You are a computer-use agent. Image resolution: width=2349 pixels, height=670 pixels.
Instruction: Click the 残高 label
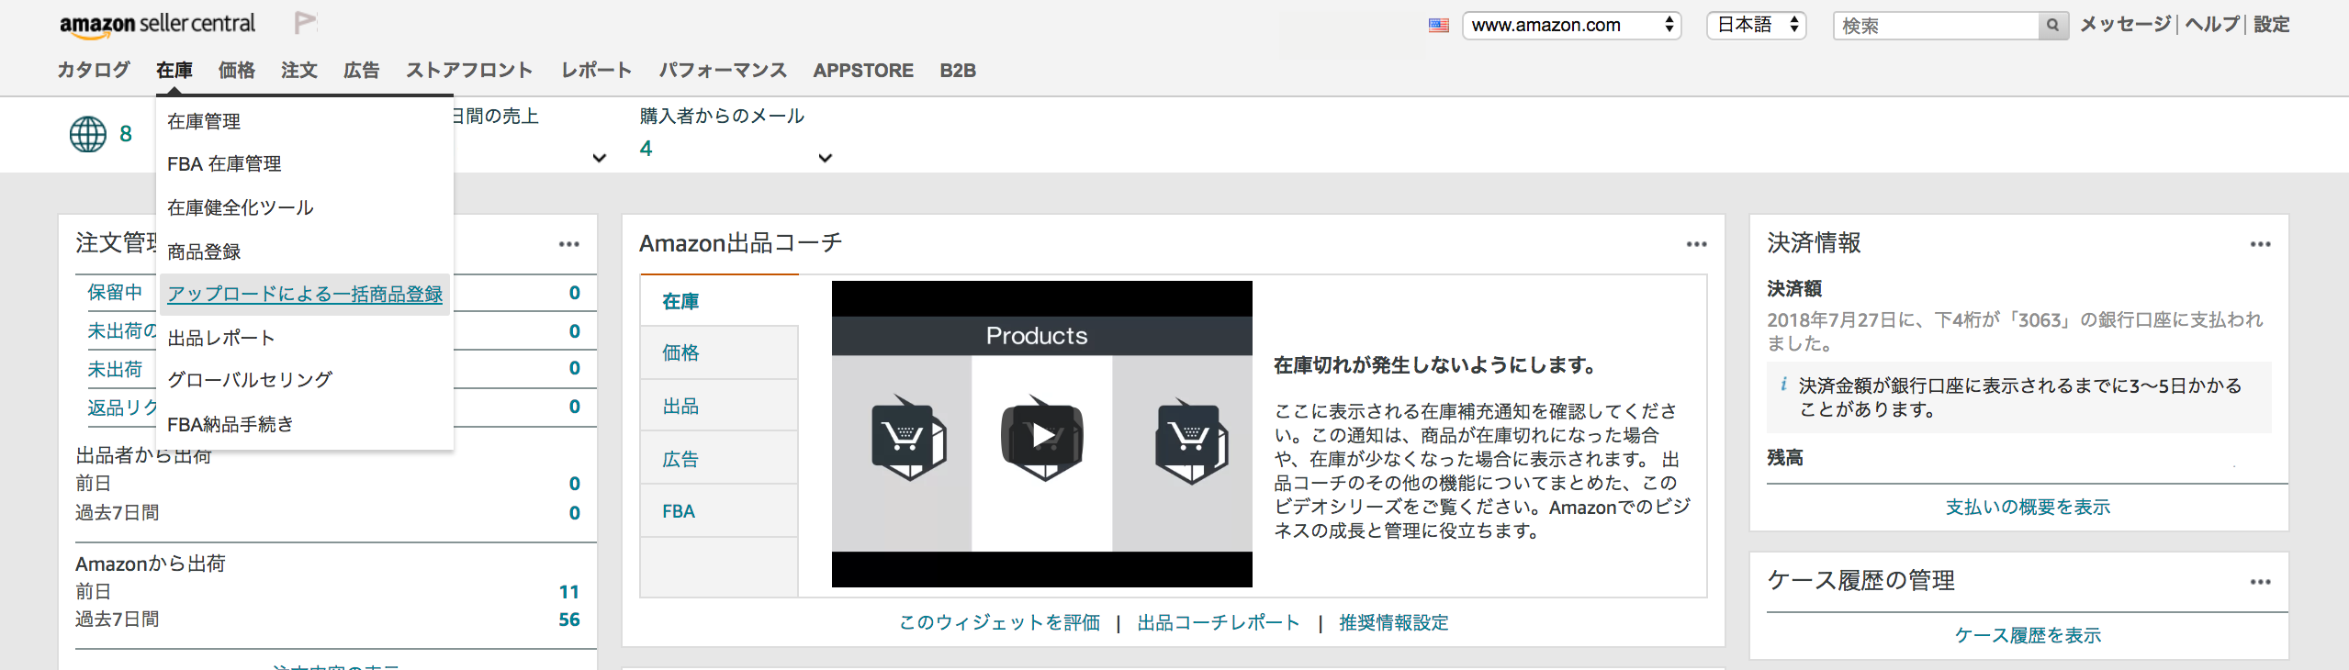pyautogui.click(x=1785, y=457)
